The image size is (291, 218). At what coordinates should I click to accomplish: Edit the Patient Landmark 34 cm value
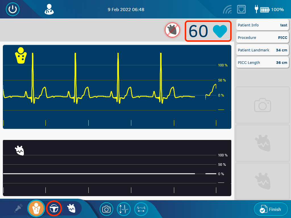(x=262, y=50)
